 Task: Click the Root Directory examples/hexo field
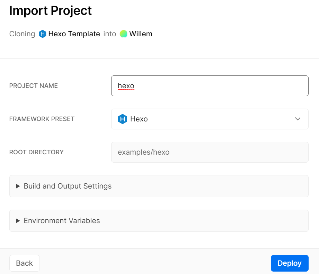(210, 152)
